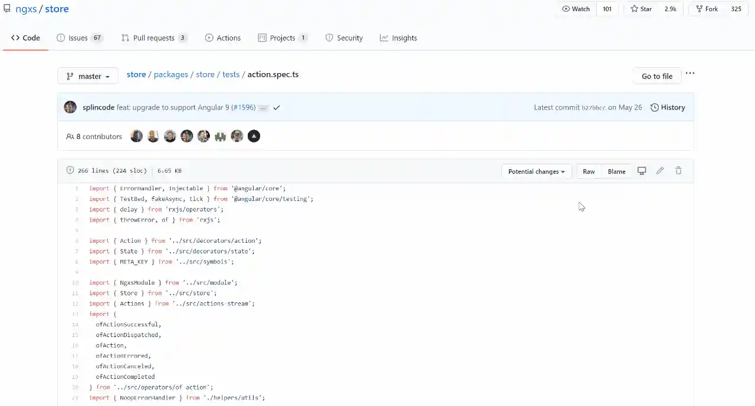Open the store repository link
This screenshot has height=406, width=755.
57,9
